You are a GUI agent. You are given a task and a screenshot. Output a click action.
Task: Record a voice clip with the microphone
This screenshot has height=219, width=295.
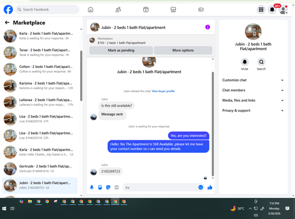91,187
